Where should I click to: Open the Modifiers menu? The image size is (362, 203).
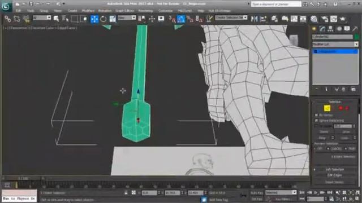(88, 11)
